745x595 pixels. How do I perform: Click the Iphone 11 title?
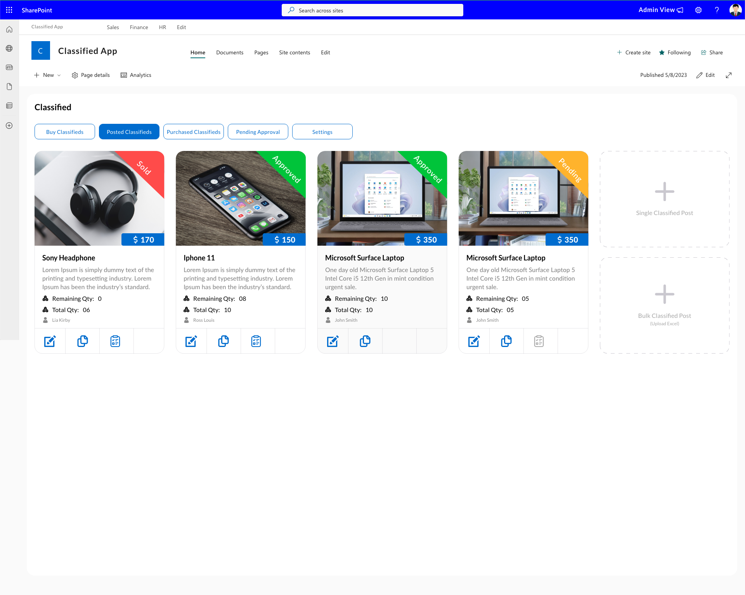[199, 258]
